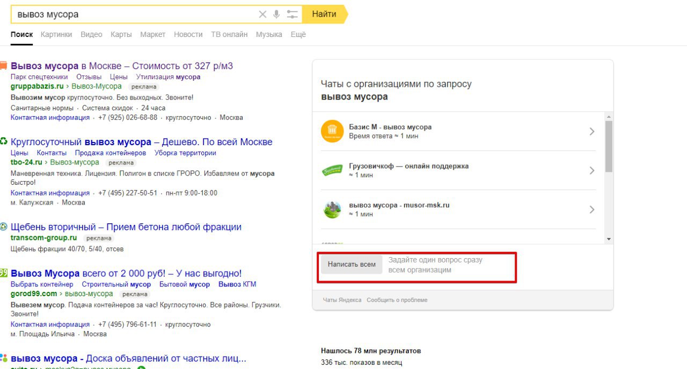Open Круглосуточный вывоз мусора – Дешево result
The width and height of the screenshot is (687, 369).
(x=142, y=142)
